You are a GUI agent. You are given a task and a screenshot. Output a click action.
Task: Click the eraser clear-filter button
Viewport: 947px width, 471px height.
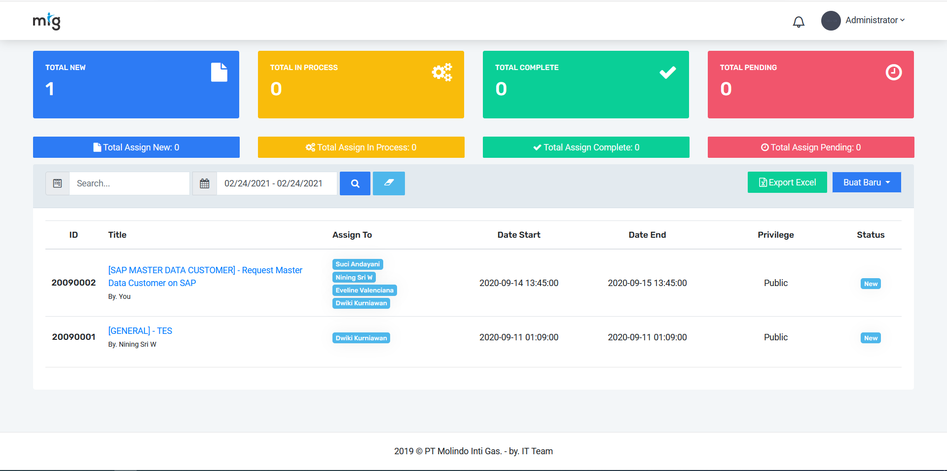[x=389, y=183]
